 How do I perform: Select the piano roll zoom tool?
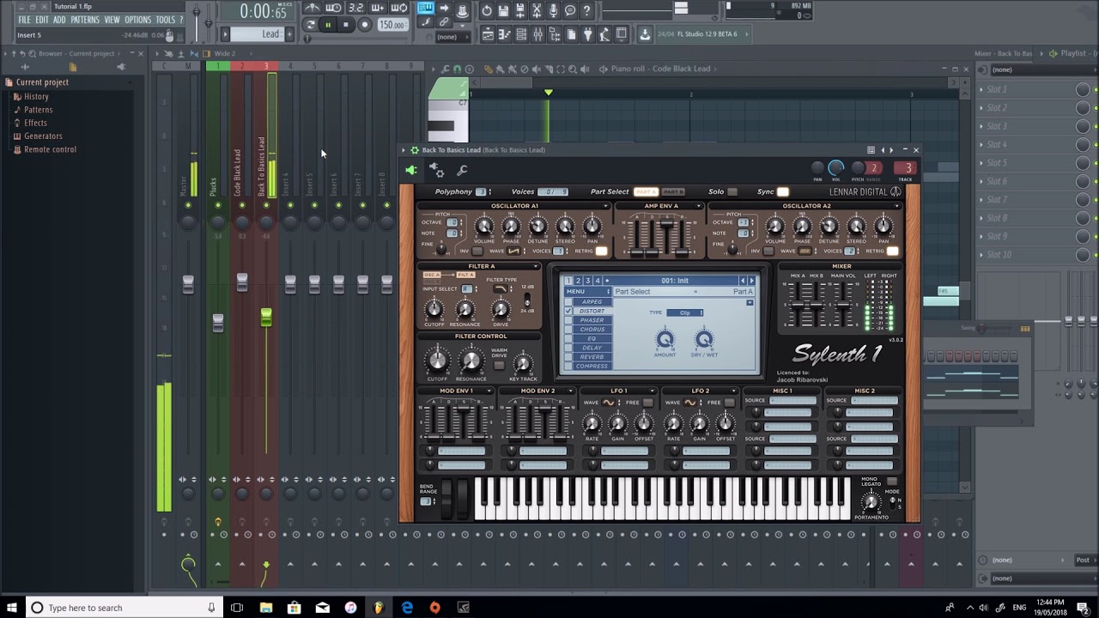pyautogui.click(x=573, y=69)
